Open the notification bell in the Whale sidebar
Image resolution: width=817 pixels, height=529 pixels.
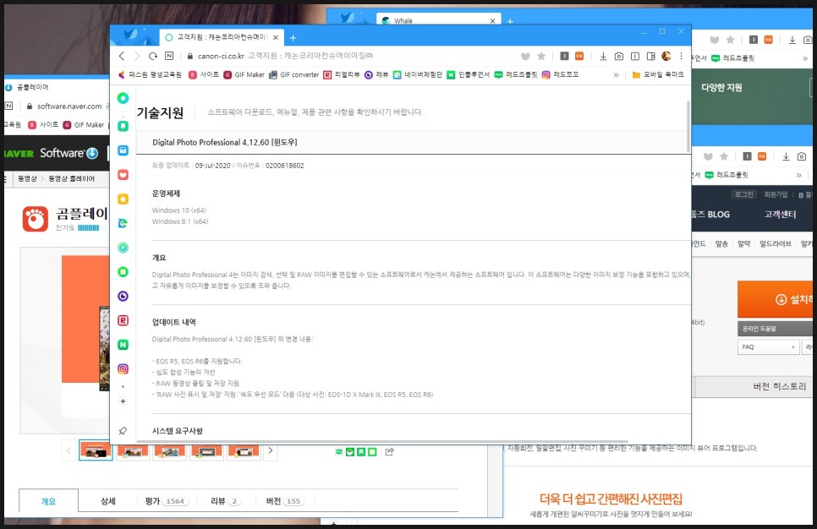coord(123,125)
